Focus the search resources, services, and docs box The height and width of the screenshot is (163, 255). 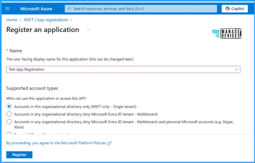pos(141,9)
